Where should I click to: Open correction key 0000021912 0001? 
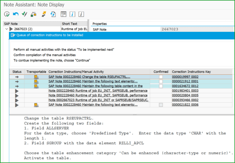[185, 81]
